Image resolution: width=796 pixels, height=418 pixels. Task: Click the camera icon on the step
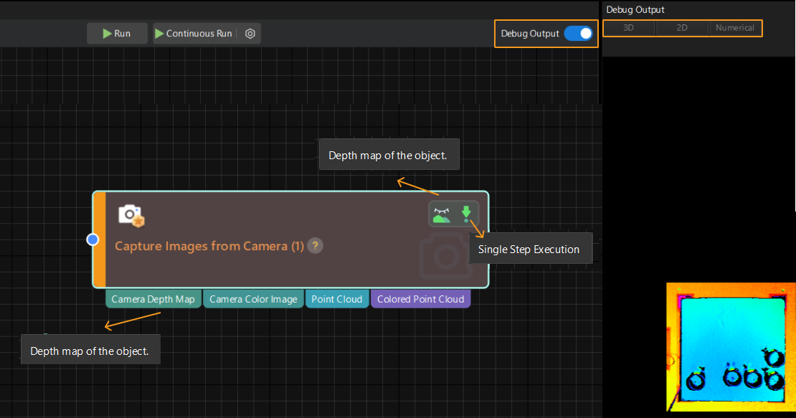click(131, 214)
